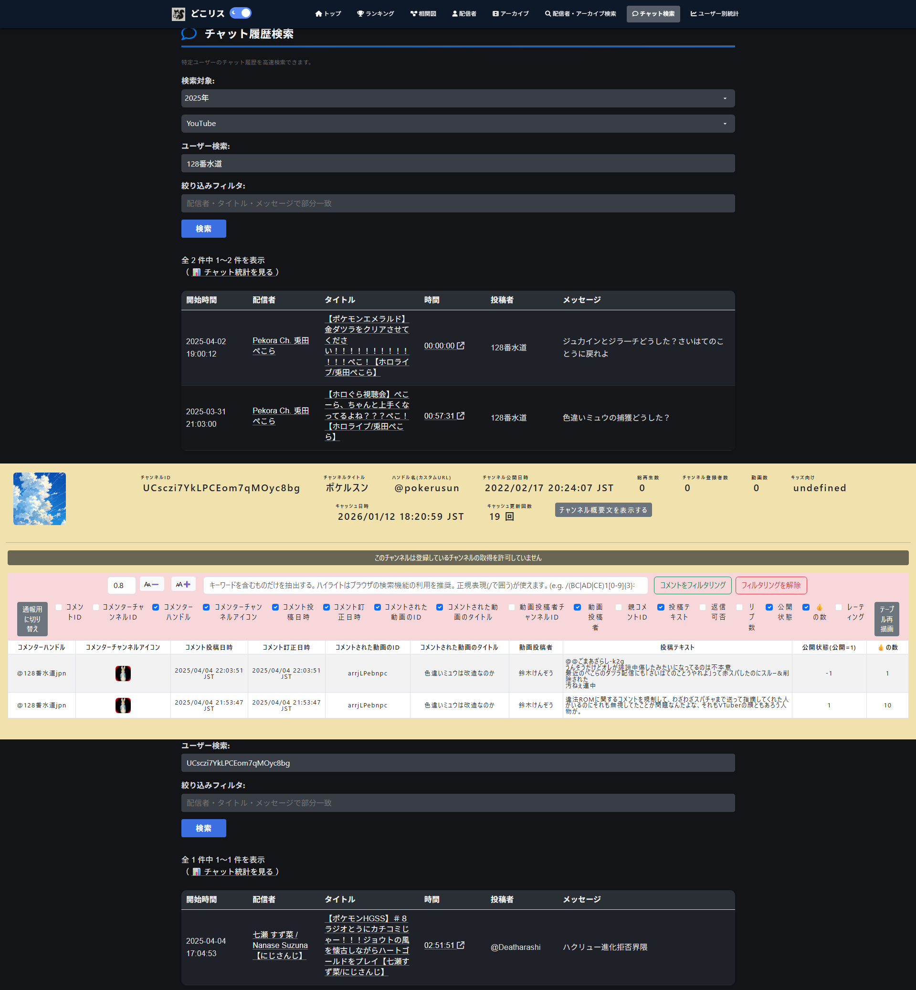Open the ランキング menu item
Viewport: 916px width, 990px height.
coord(375,14)
